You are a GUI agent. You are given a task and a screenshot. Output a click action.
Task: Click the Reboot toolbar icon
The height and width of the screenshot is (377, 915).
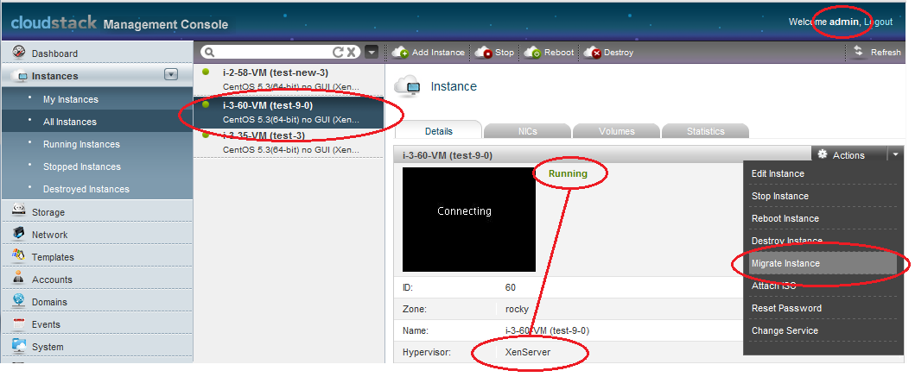[532, 53]
